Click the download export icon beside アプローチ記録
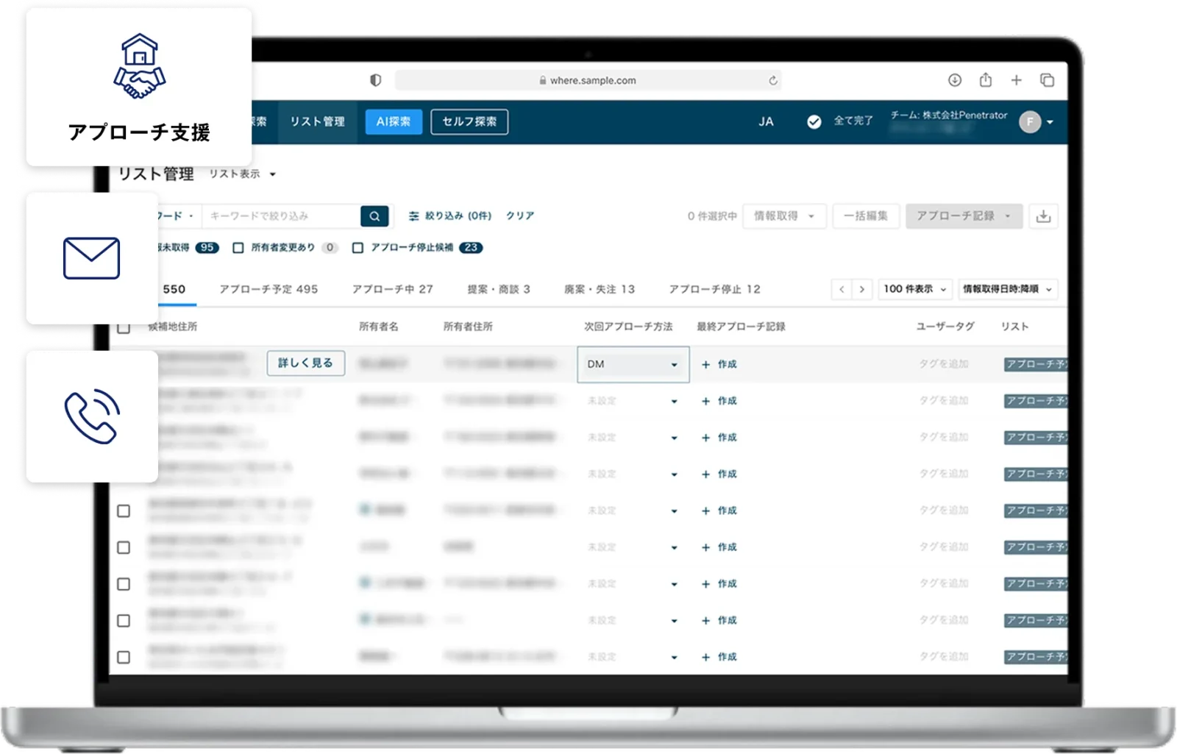The height and width of the screenshot is (754, 1177). (1043, 216)
